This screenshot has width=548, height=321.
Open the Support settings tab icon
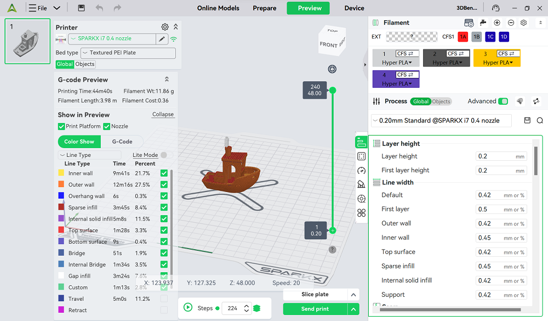pyautogui.click(x=361, y=184)
